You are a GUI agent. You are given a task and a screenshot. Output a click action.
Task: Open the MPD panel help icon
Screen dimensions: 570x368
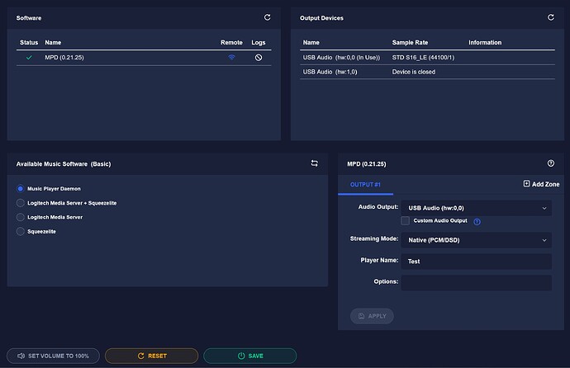(x=551, y=163)
